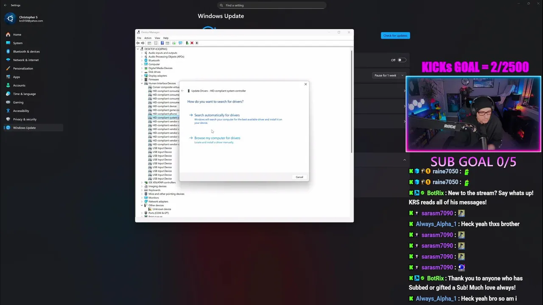Close the Update Drivers dialog with X
This screenshot has height=305, width=543.
[x=305, y=84]
